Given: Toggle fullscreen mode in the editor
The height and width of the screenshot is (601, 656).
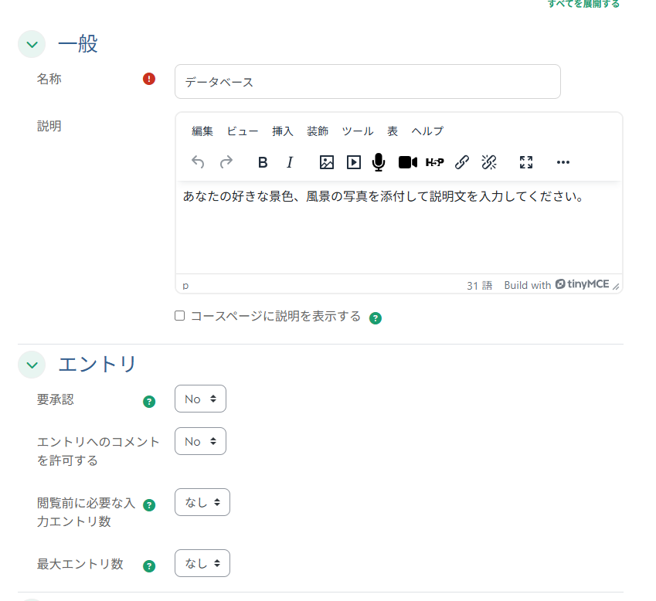Looking at the screenshot, I should point(526,162).
